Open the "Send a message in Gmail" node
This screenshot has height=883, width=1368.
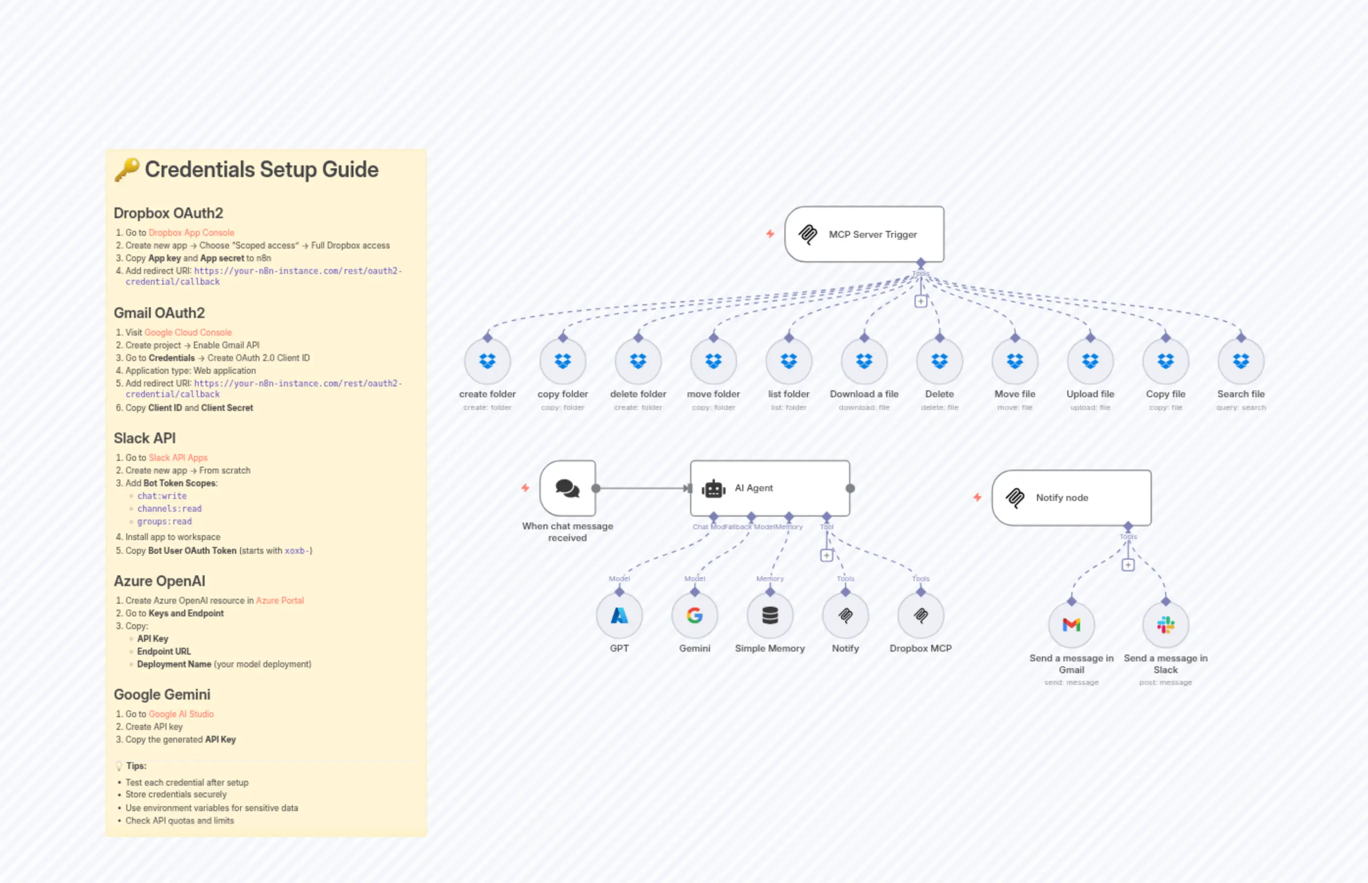pos(1072,625)
